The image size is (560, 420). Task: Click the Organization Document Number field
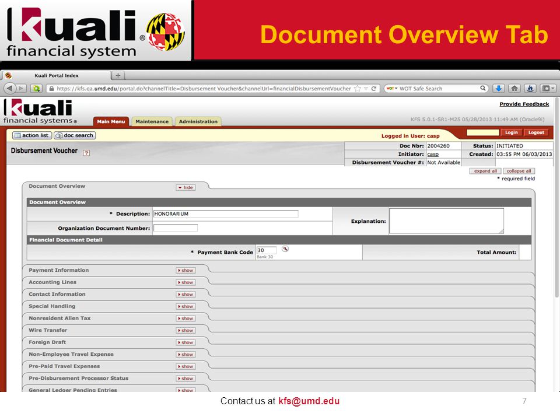(176, 228)
